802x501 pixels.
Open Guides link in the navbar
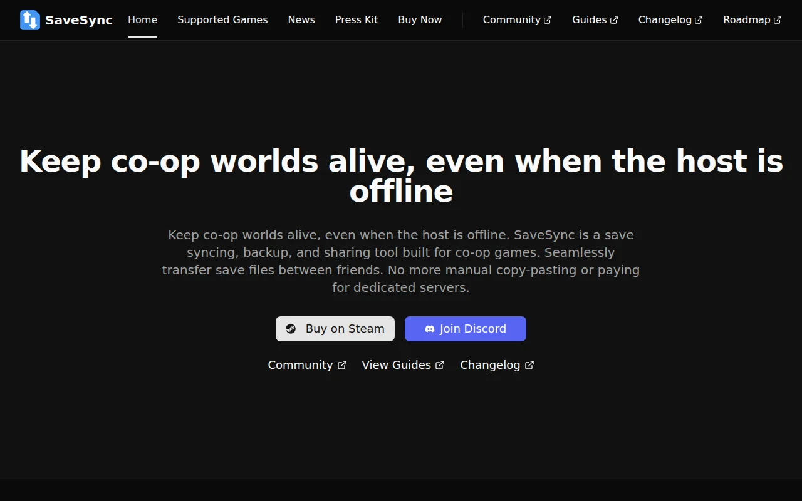point(595,20)
